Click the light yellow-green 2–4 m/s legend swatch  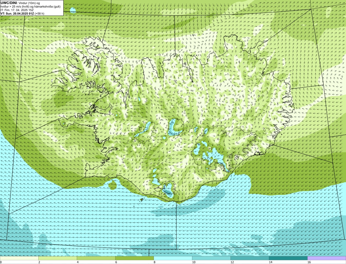pos(58,258)
